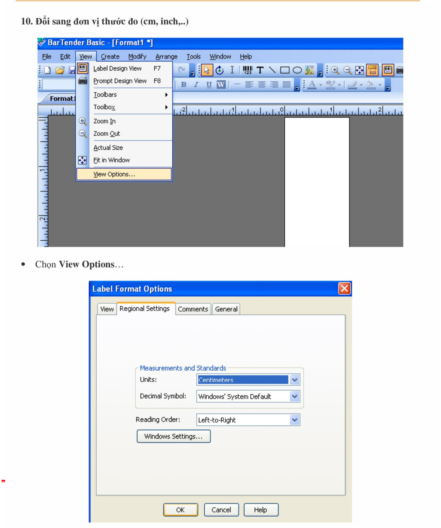The width and height of the screenshot is (441, 528).
Task: Open the font color dropdown arrow
Action: [x=321, y=85]
